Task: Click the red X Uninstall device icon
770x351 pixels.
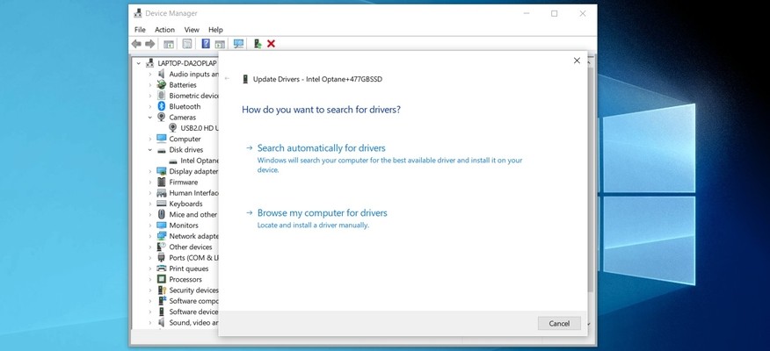Action: pos(271,44)
